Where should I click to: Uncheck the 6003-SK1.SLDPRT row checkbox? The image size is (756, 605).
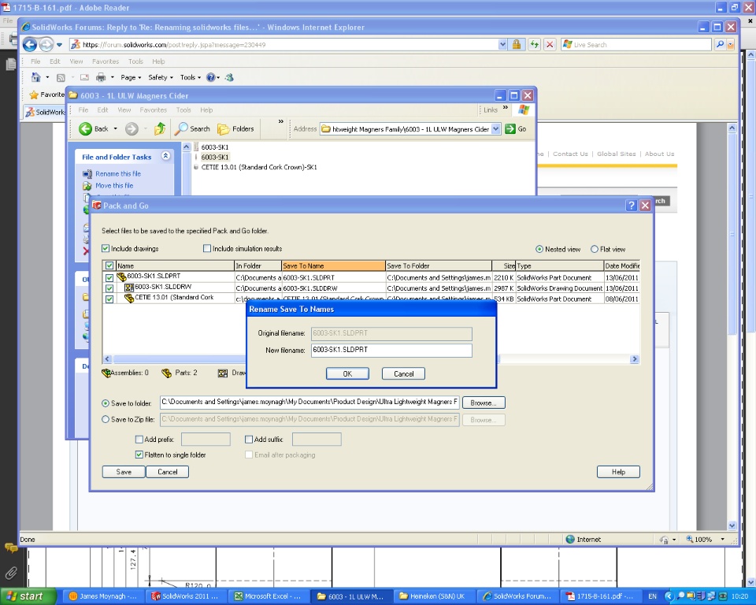pyautogui.click(x=109, y=278)
